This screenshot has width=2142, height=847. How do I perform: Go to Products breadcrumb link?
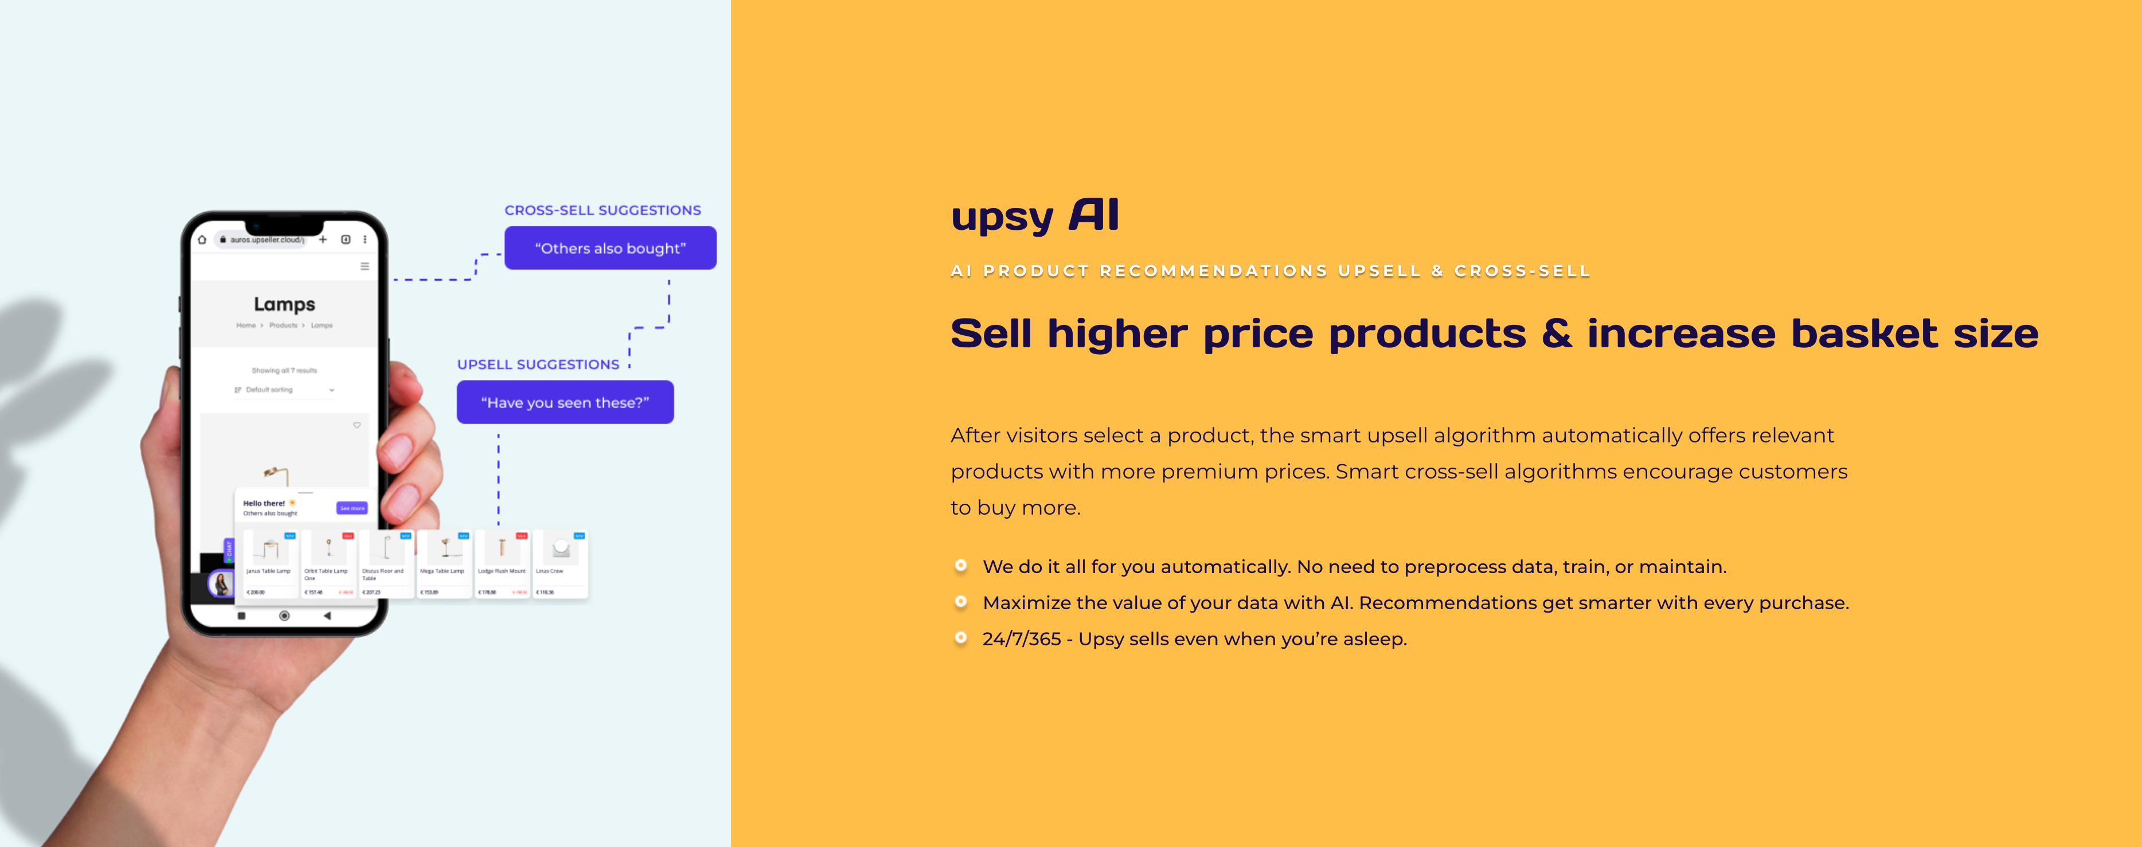click(284, 326)
